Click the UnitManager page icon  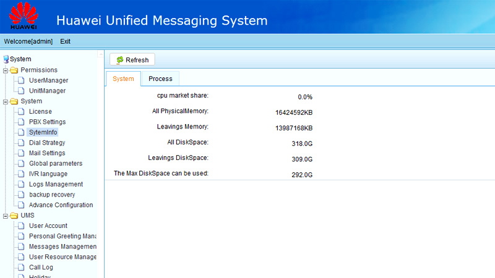pyautogui.click(x=21, y=91)
